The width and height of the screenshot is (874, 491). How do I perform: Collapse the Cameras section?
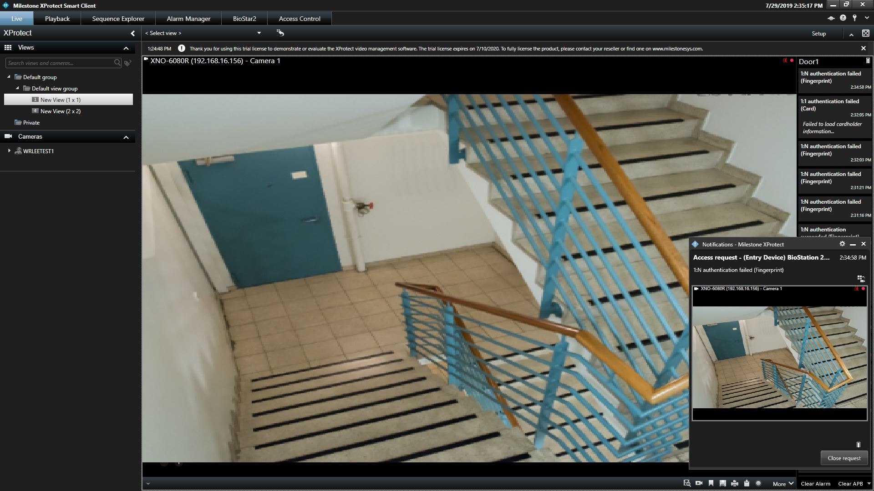click(x=126, y=137)
